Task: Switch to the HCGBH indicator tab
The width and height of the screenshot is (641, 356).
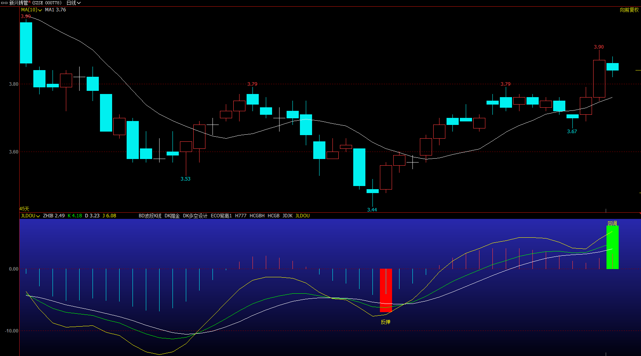Action: point(257,216)
